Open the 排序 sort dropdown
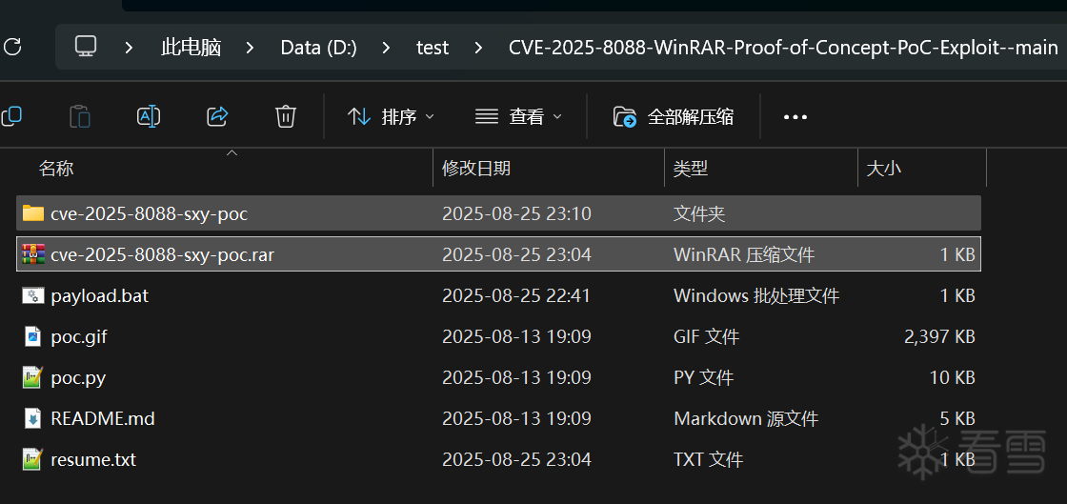1067x504 pixels. click(391, 117)
